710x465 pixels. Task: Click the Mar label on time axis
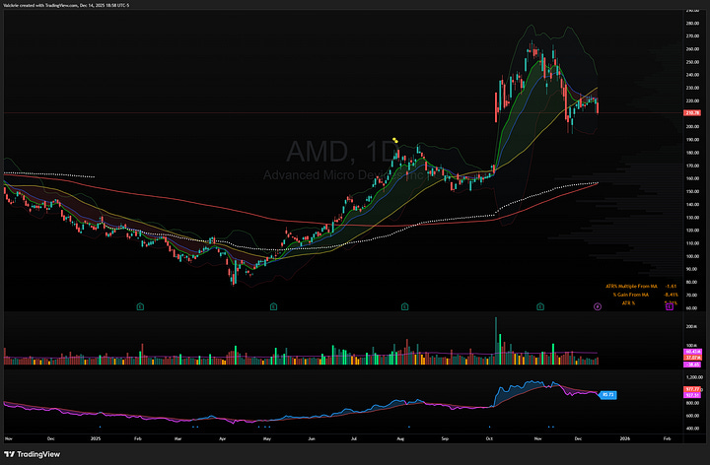click(177, 438)
